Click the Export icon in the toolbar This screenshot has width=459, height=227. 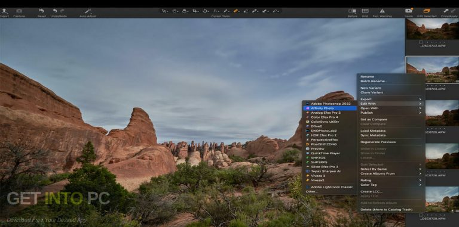point(4,11)
